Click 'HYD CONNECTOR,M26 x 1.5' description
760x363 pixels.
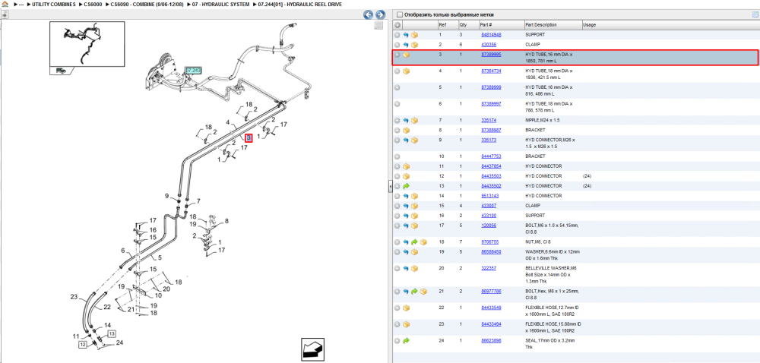(x=549, y=143)
